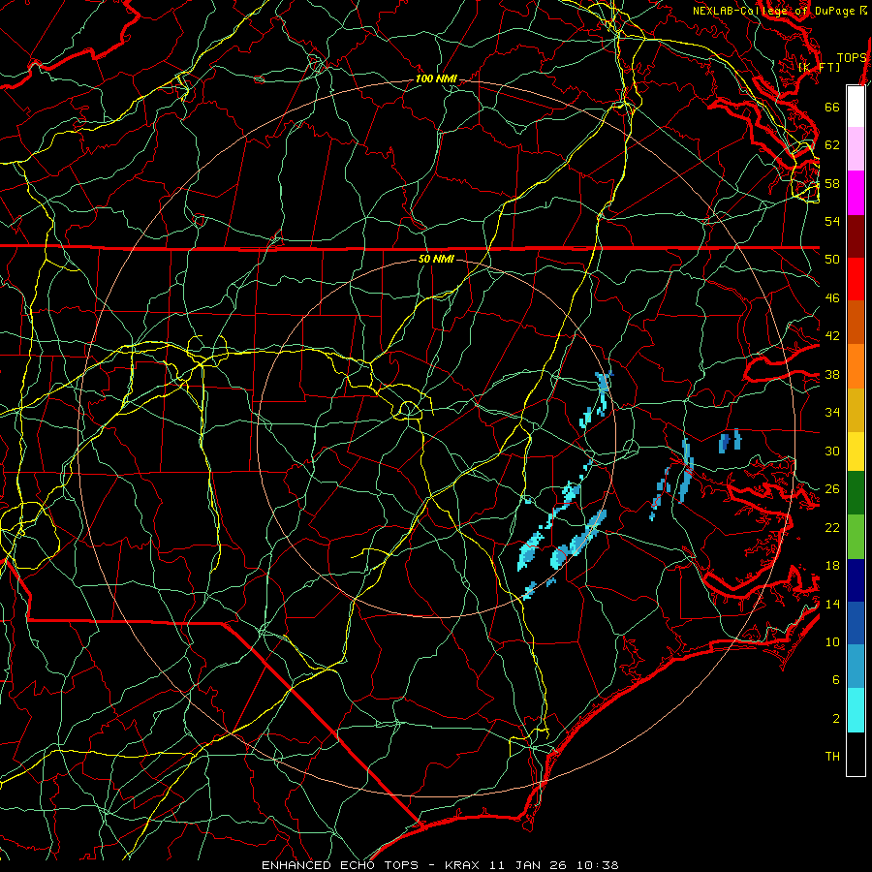Screen dimensions: 872x872
Task: Click the dark red legend swatch
Action: [856, 236]
